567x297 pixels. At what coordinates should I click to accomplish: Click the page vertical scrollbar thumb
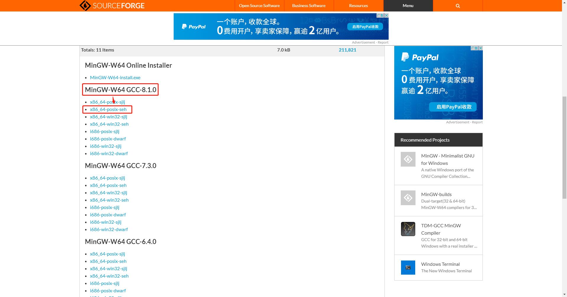pyautogui.click(x=564, y=148)
